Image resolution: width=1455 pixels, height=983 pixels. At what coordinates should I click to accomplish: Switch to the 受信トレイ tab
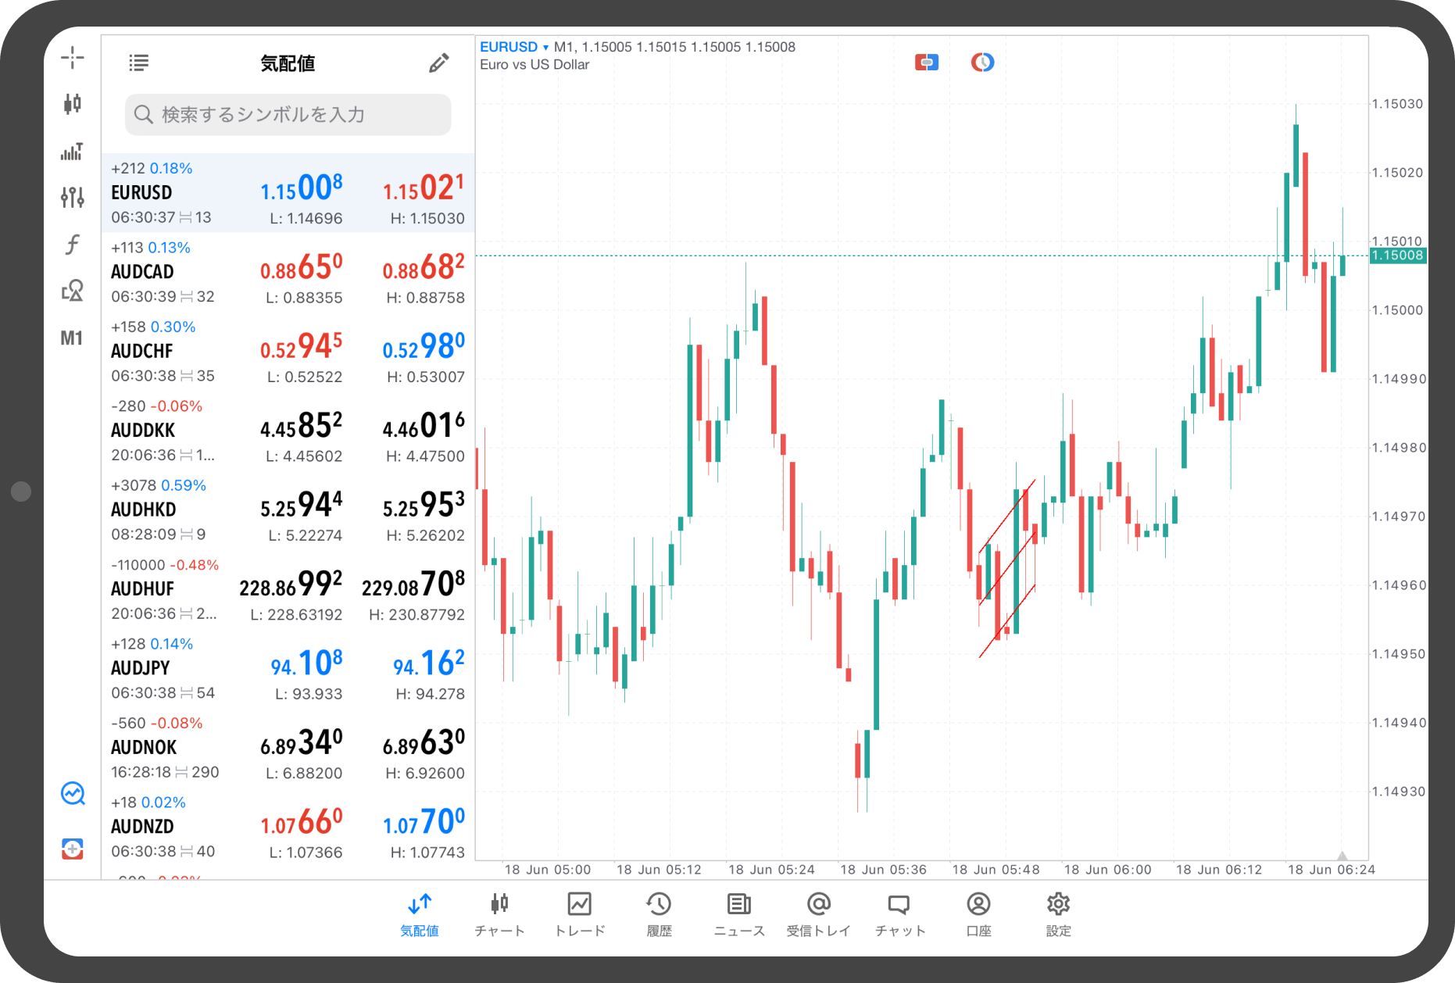[818, 915]
